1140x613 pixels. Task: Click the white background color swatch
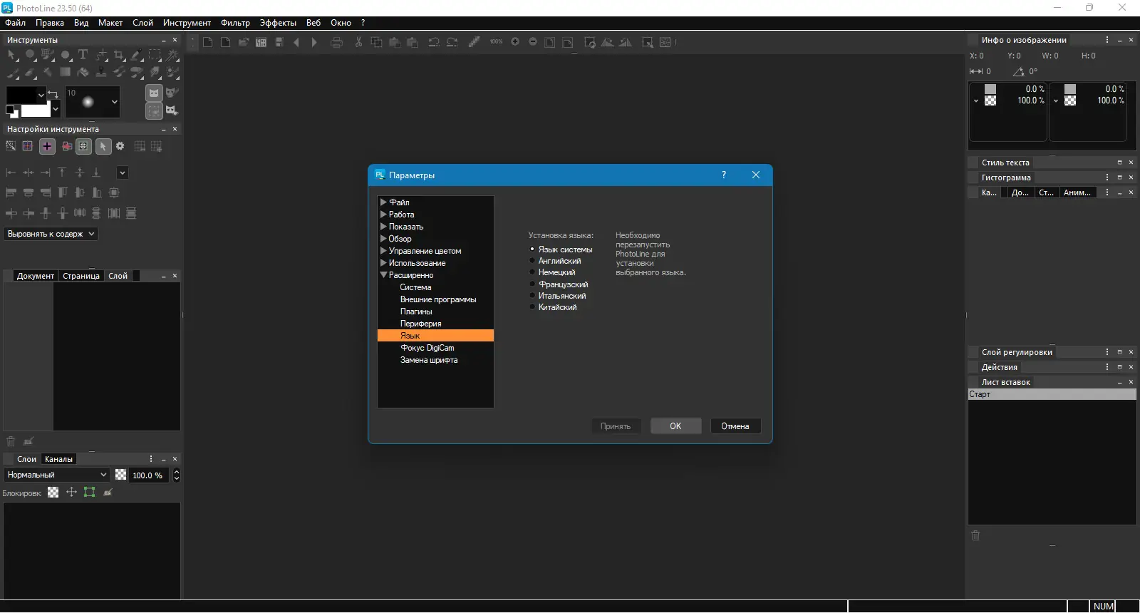click(x=36, y=110)
